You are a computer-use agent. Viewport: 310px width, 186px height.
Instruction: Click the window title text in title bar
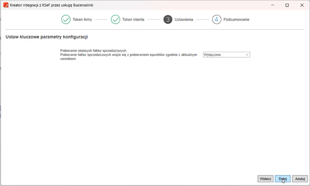click(x=55, y=5)
